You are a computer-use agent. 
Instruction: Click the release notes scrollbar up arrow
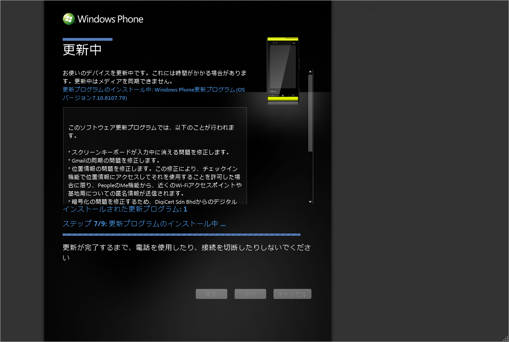pyautogui.click(x=311, y=71)
